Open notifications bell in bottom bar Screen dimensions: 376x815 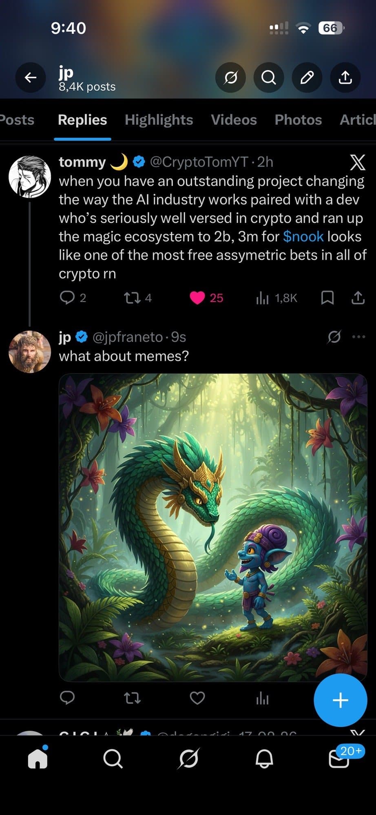tap(264, 758)
